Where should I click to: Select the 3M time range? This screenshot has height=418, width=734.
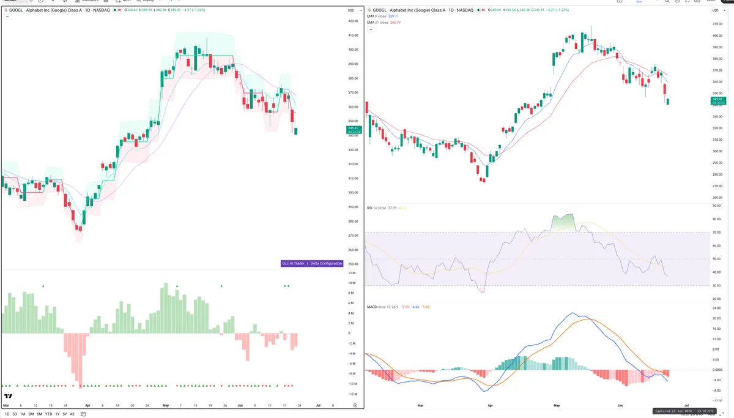coord(31,414)
